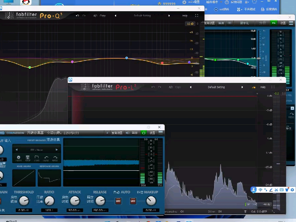The height and width of the screenshot is (222, 296).
Task: Open the 乐器插件 tab in host app
Action: point(269,9)
